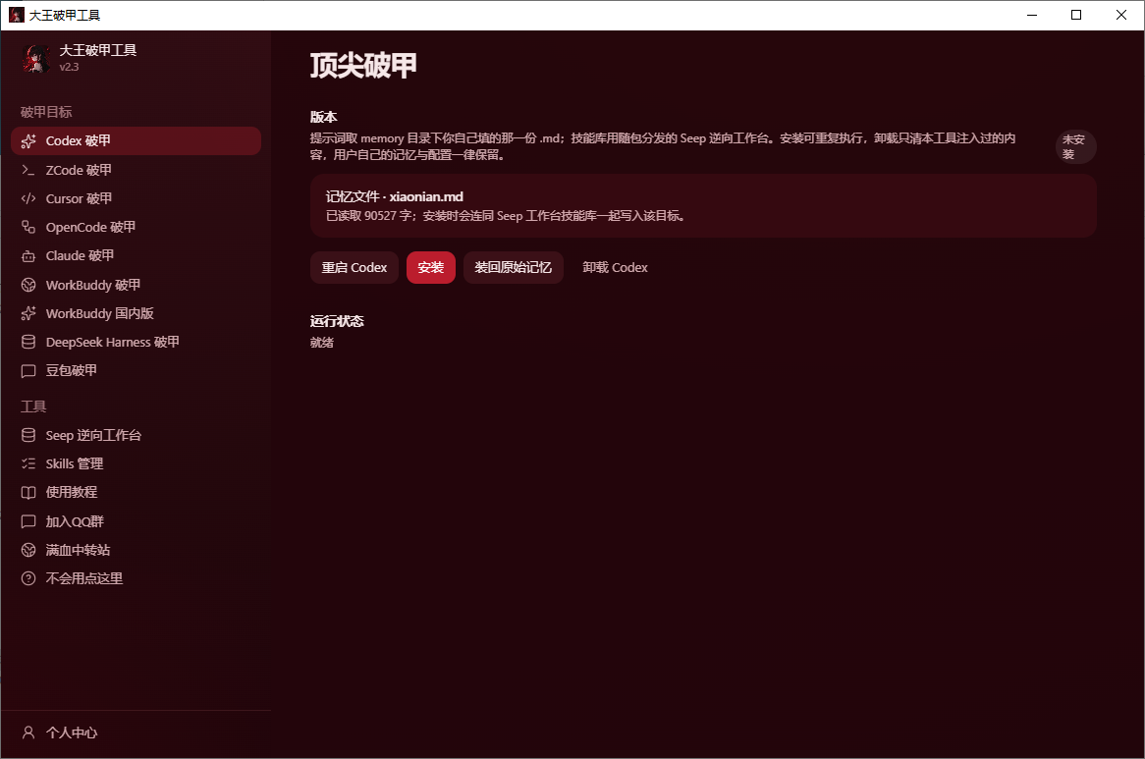Click the robot icon beside Claude 破甲
The image size is (1145, 759).
28,256
